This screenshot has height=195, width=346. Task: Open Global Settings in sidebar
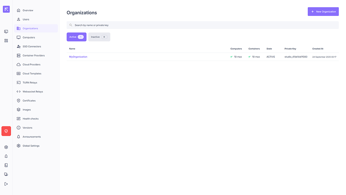31,146
